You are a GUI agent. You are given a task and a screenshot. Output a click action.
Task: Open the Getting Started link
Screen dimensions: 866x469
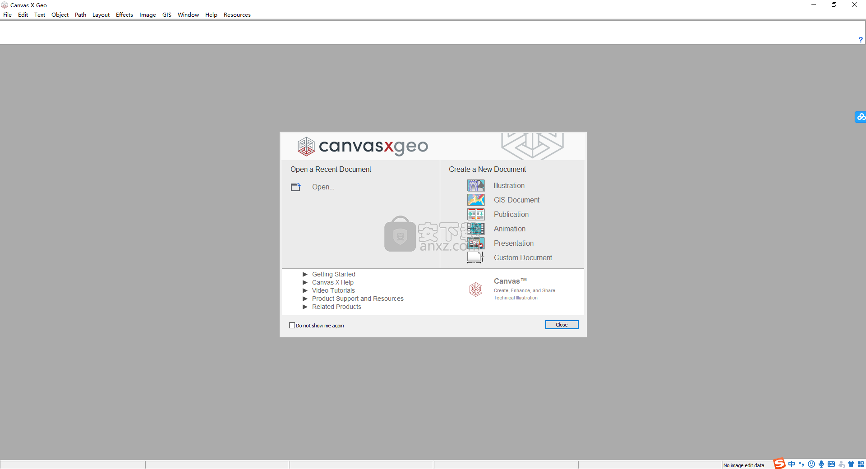point(334,274)
